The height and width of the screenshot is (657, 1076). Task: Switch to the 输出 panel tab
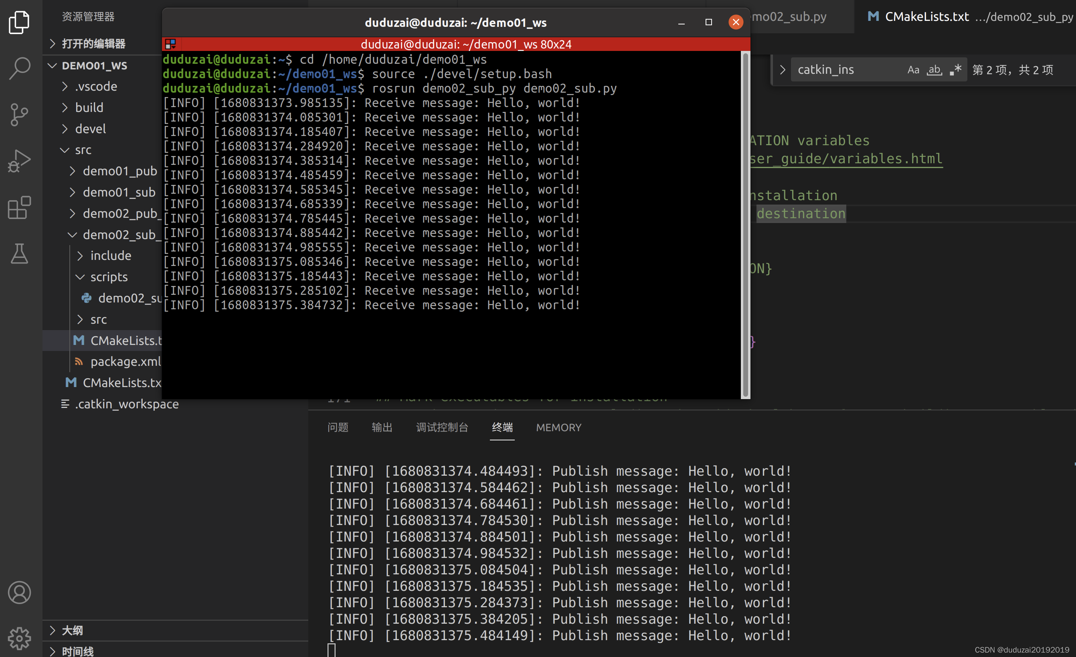pos(382,427)
